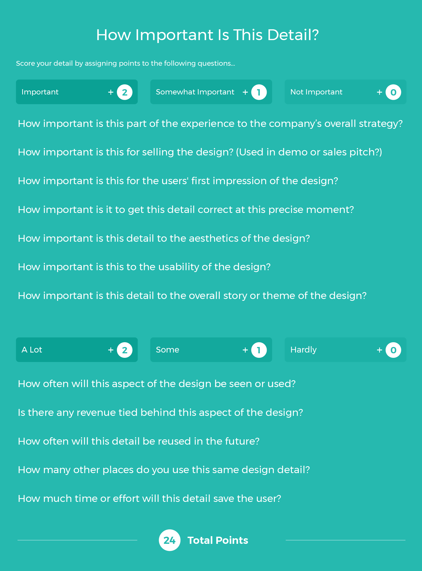Click the time or effort saved question
The height and width of the screenshot is (571, 422).
(150, 498)
